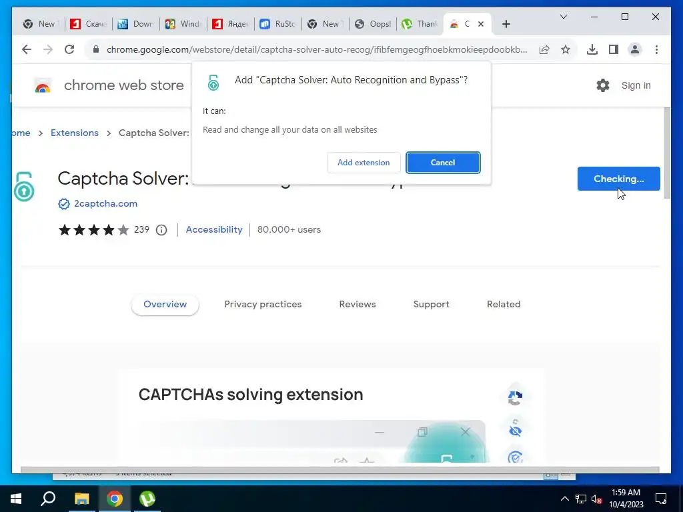Screen dimensions: 683x512
Task: Select the Overview tab
Action: [165, 304]
